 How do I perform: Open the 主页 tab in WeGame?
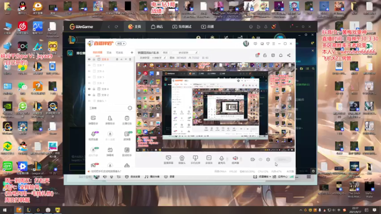135,27
